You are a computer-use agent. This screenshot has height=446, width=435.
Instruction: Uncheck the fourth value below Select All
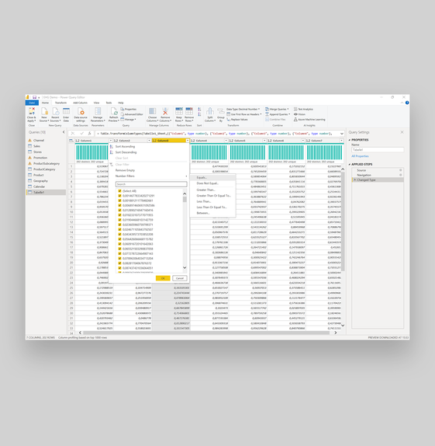[120, 211]
